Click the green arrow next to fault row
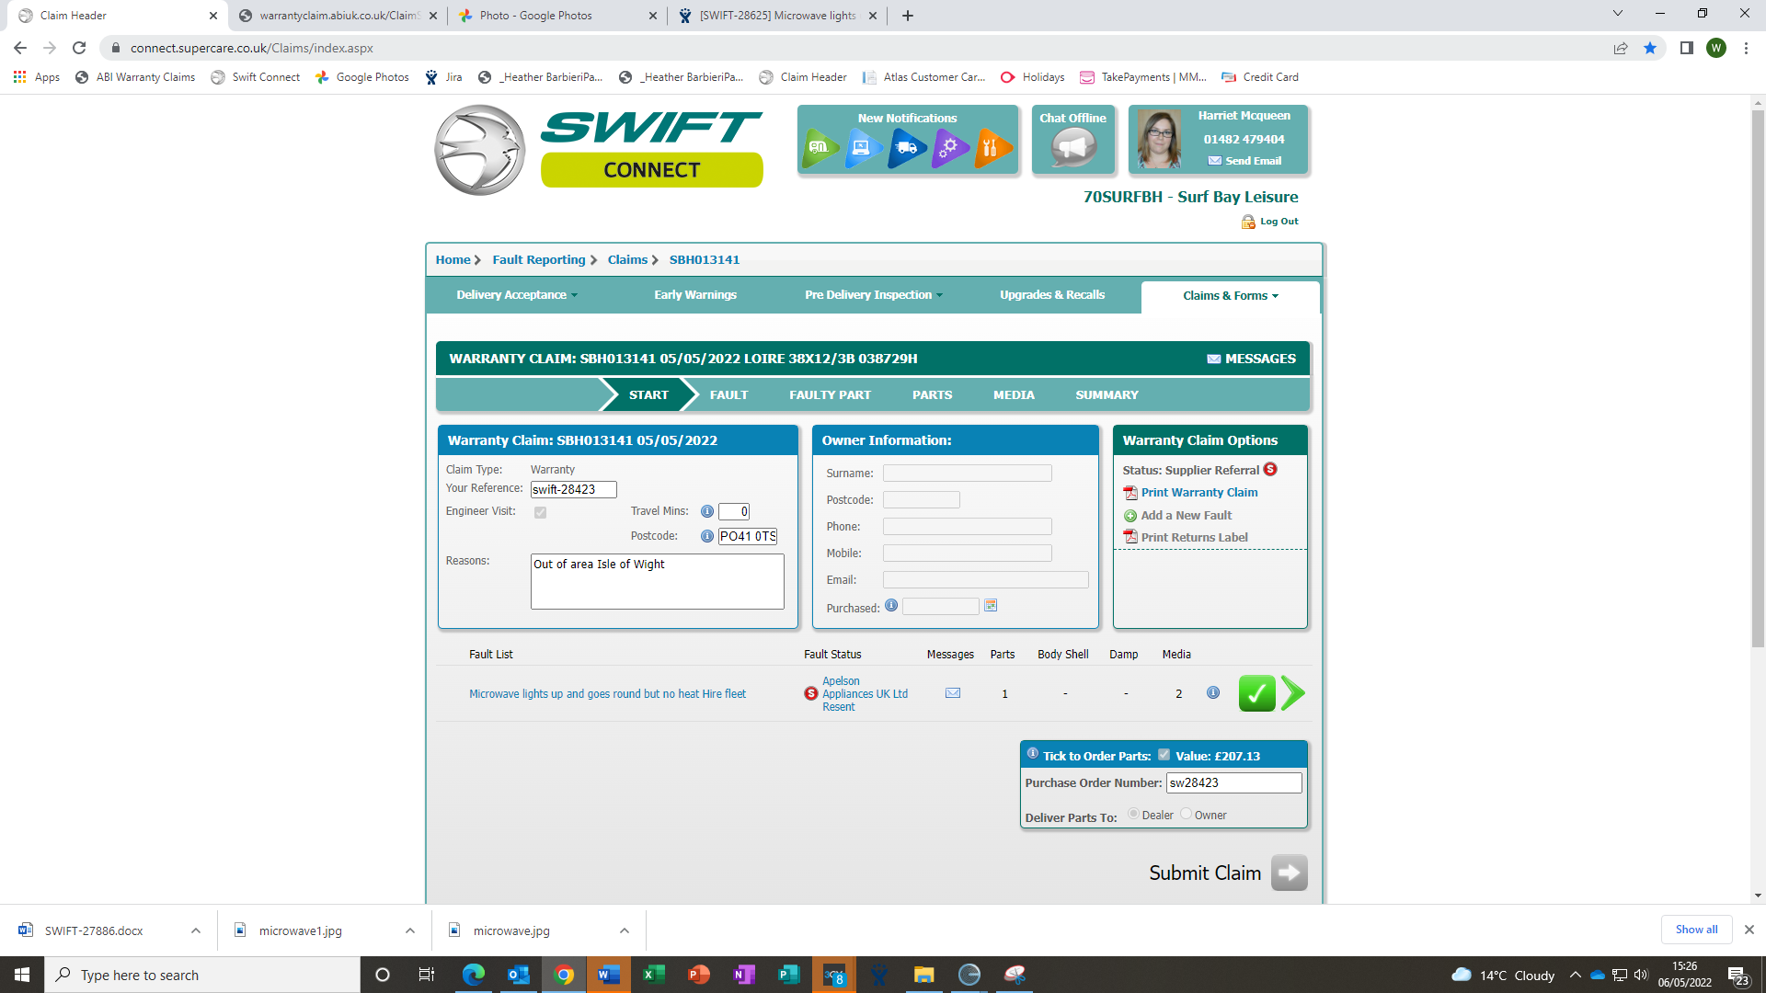The width and height of the screenshot is (1766, 993). (1292, 693)
